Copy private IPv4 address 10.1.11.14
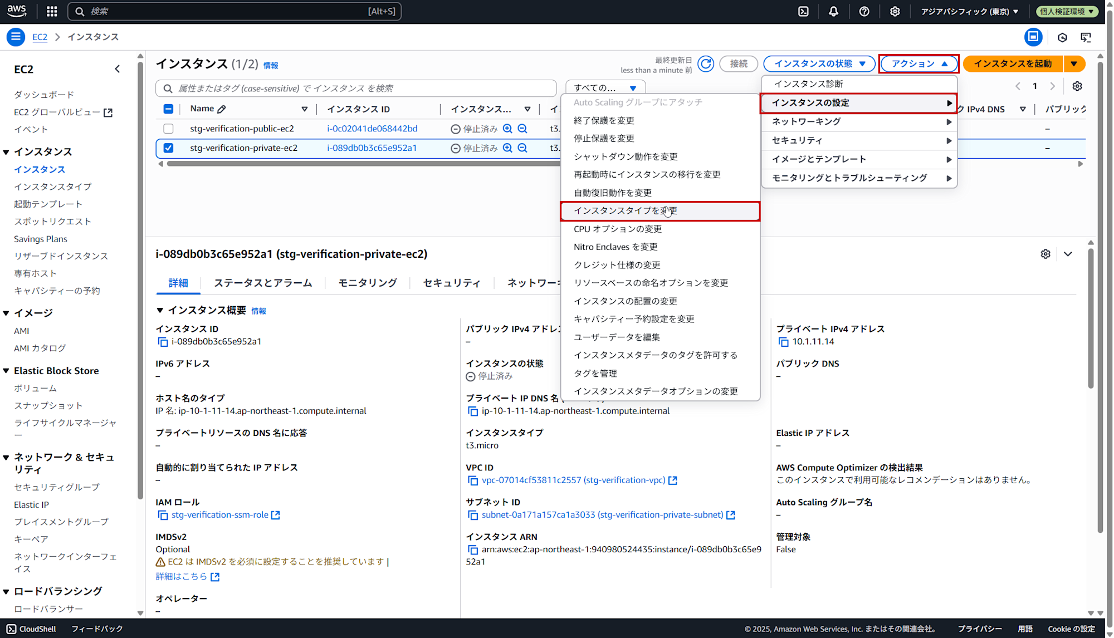This screenshot has height=638, width=1114. coord(784,342)
